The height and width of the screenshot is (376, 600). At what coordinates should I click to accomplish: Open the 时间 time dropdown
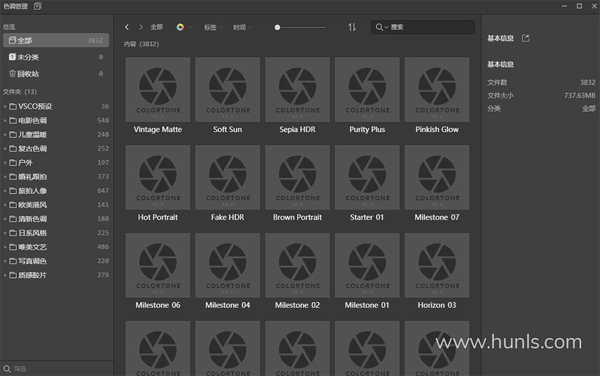pos(242,27)
